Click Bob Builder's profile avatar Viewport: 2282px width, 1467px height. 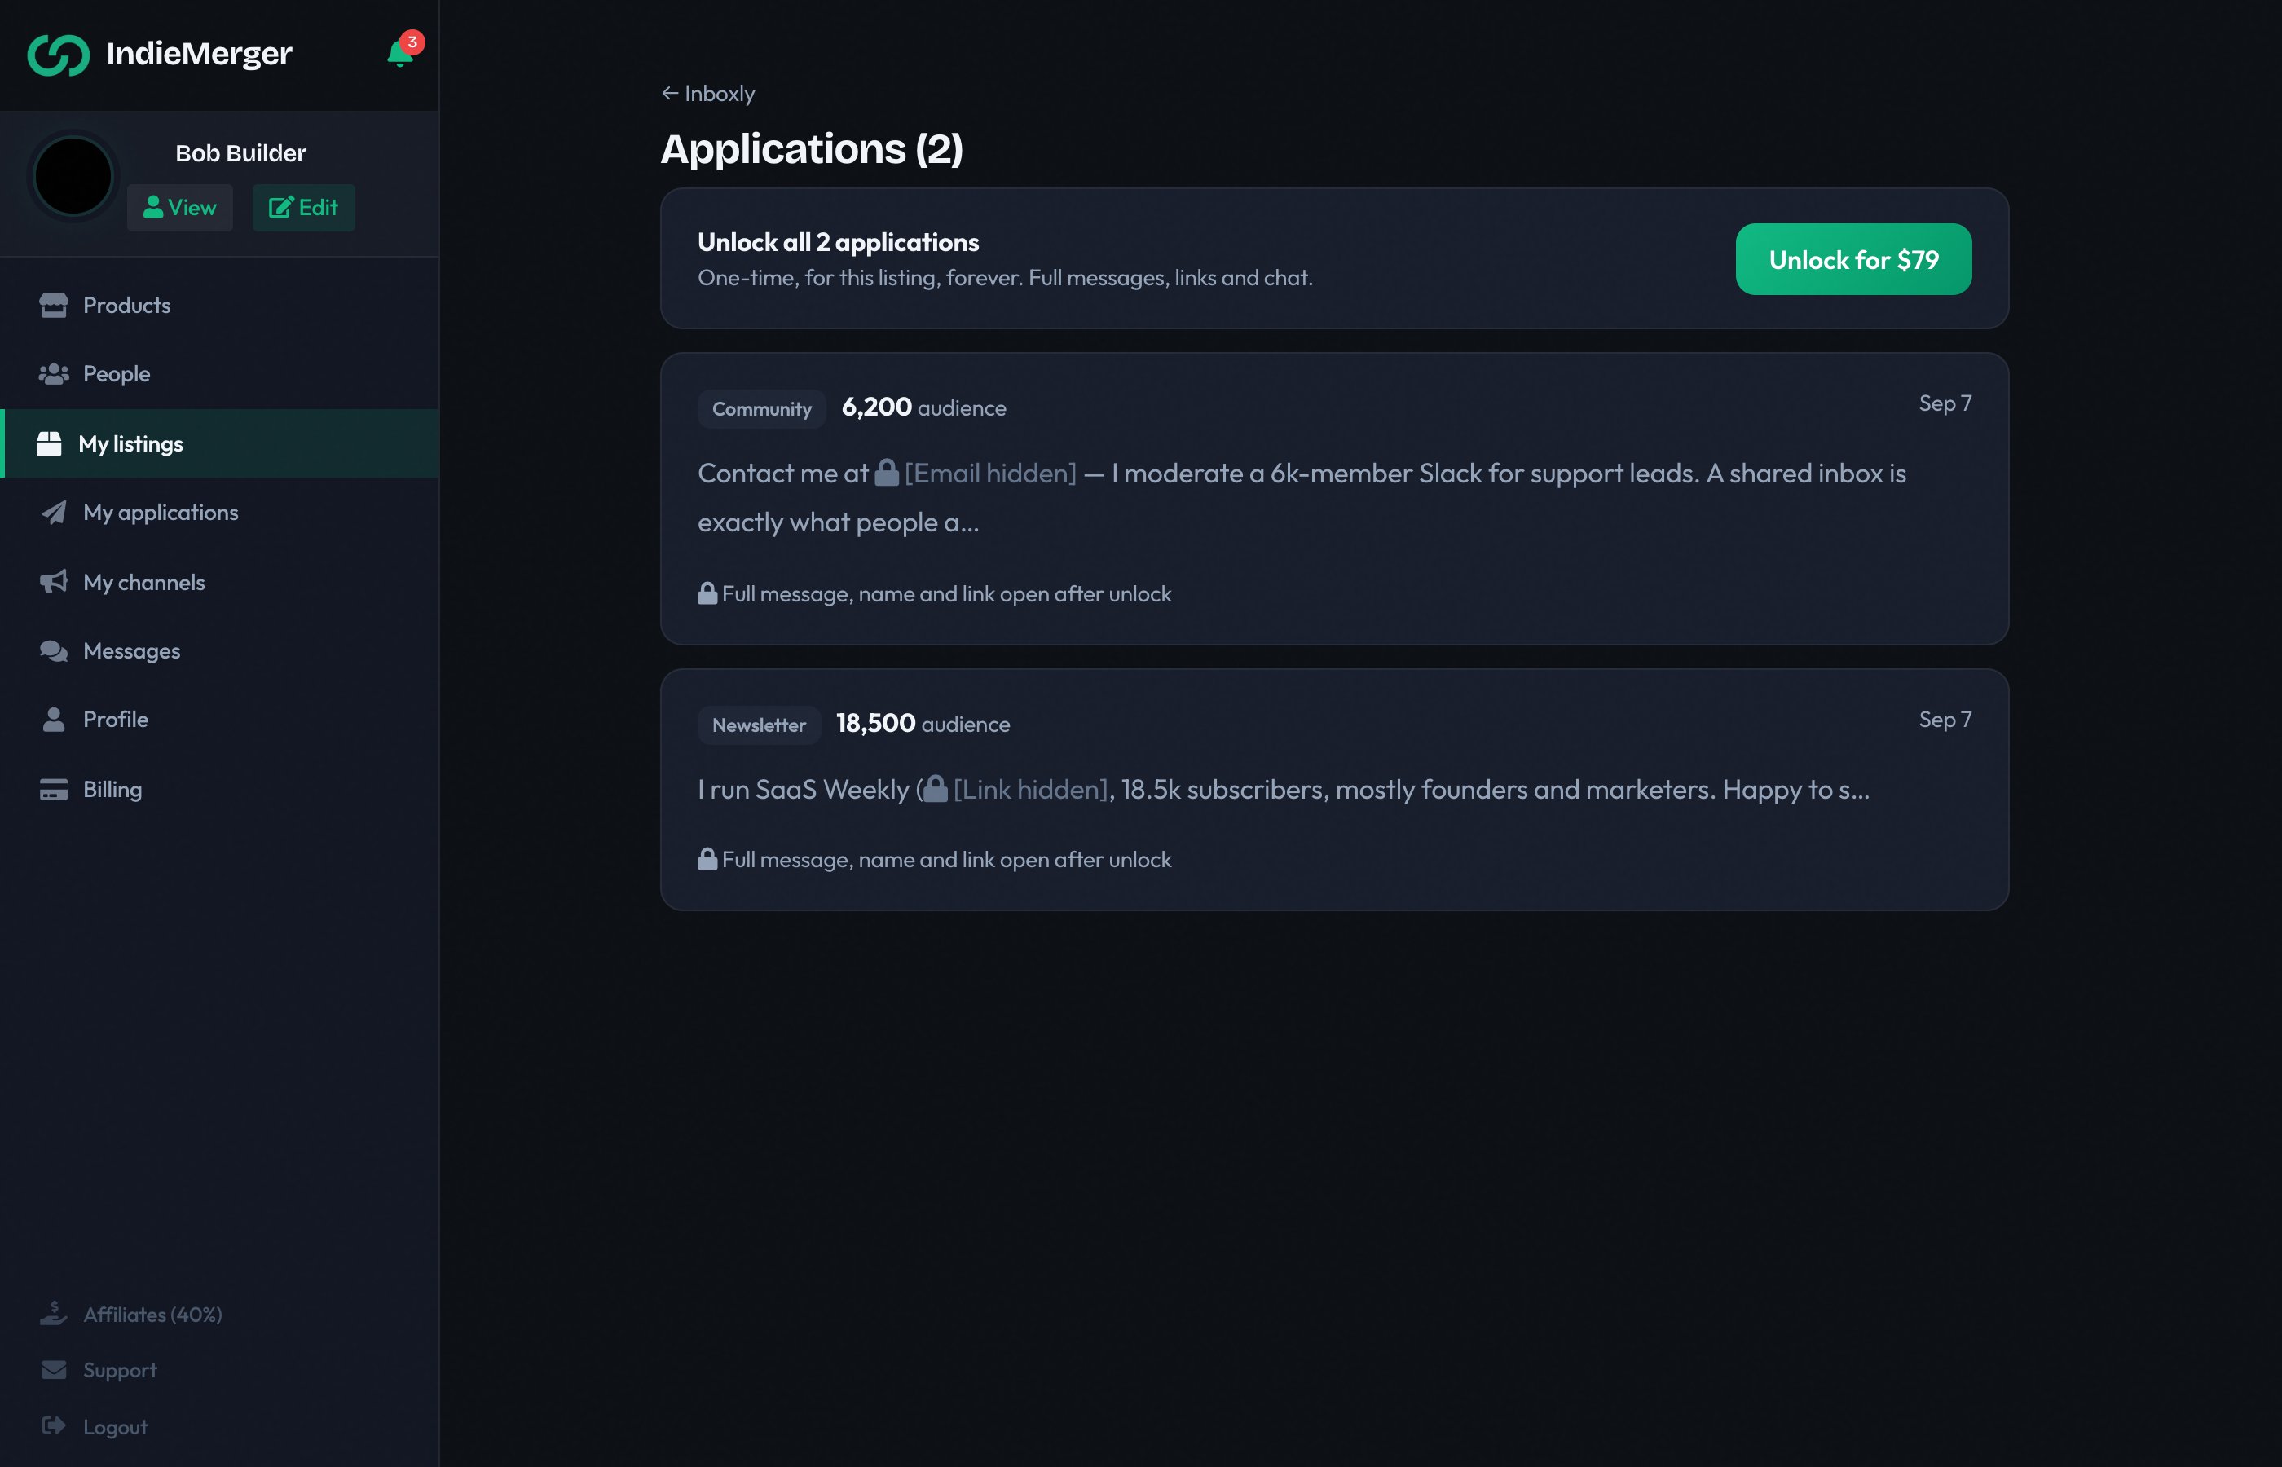pos(73,176)
